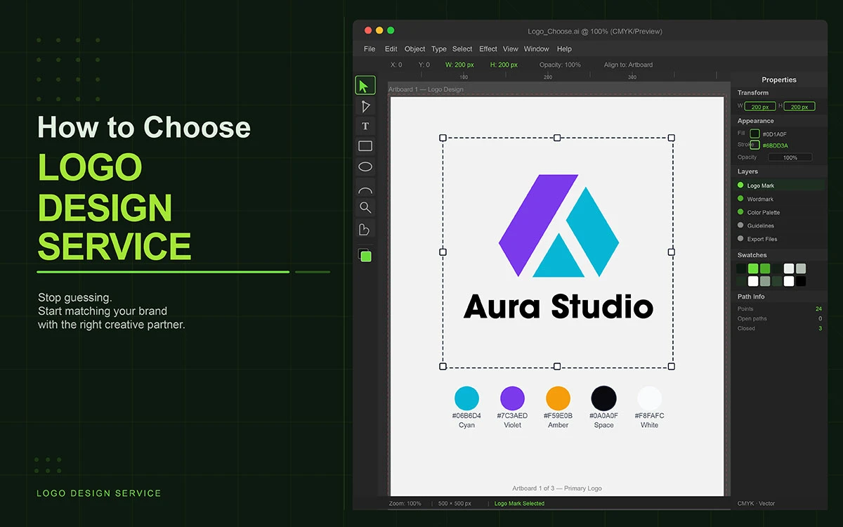
Task: Open the Effect menu
Action: tap(488, 49)
